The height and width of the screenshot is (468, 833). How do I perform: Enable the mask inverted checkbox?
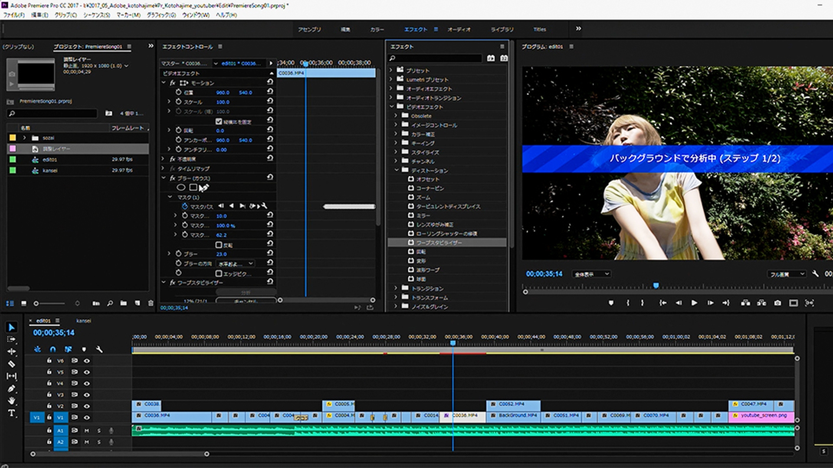coord(219,245)
